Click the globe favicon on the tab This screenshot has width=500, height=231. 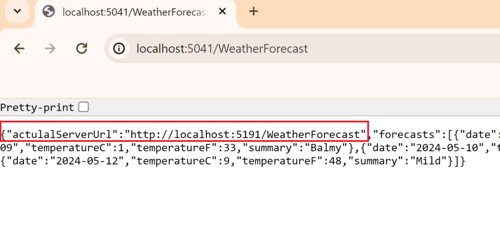pos(49,12)
